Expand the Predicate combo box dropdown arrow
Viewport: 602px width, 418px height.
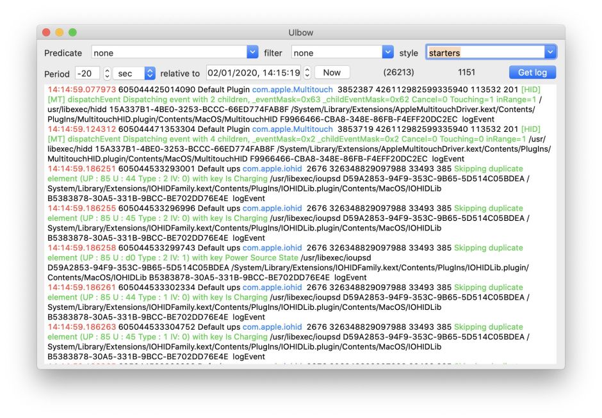[x=252, y=52]
